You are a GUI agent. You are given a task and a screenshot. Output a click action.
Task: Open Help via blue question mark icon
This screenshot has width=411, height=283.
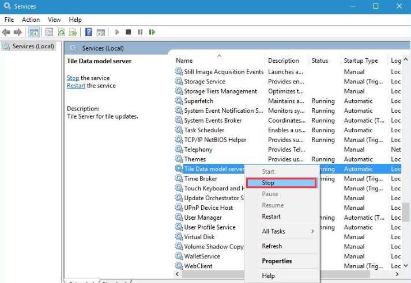point(89,32)
